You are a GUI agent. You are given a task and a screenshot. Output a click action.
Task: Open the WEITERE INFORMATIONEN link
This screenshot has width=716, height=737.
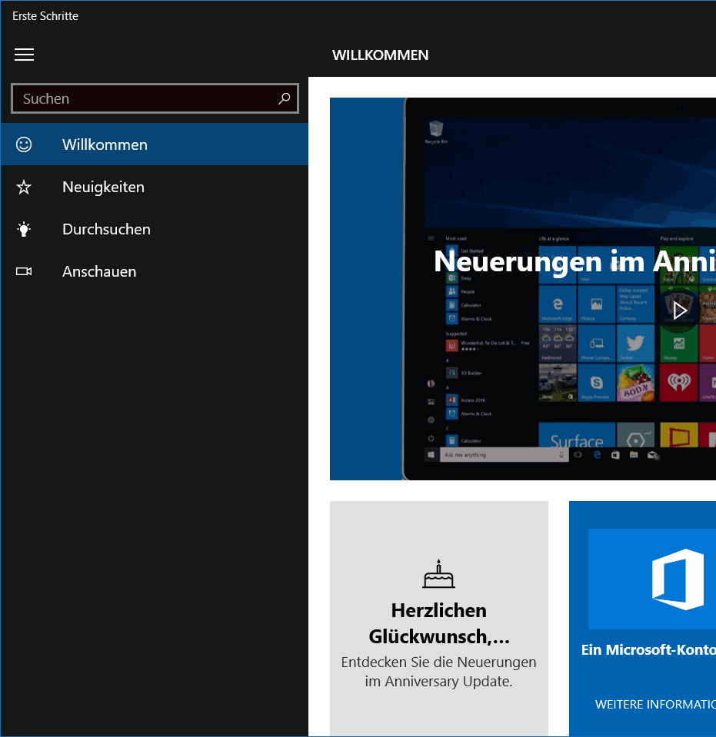pyautogui.click(x=654, y=704)
